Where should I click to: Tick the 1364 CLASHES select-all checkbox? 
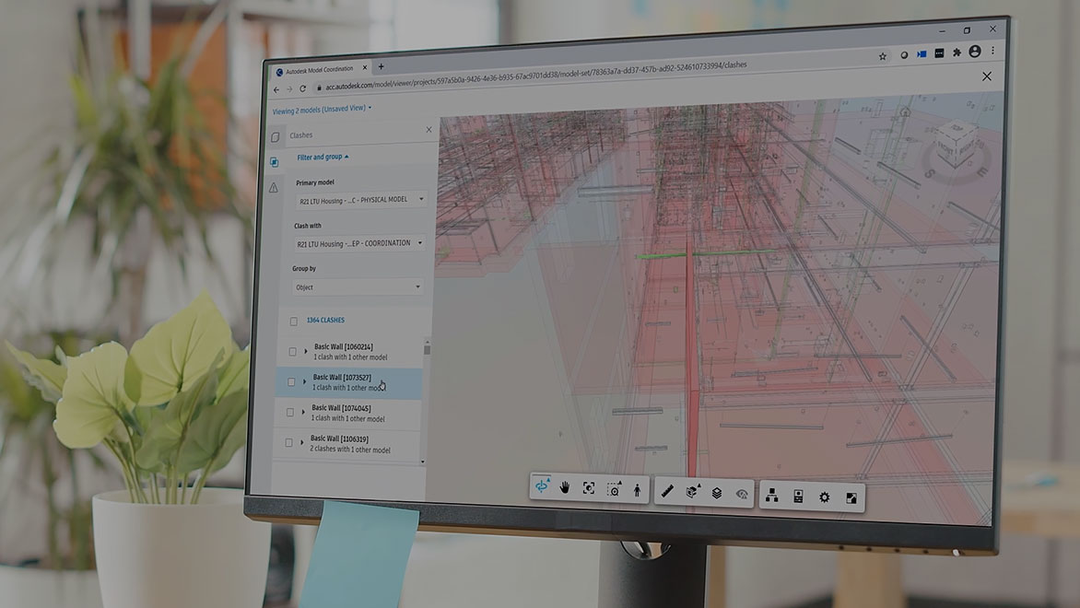[293, 321]
